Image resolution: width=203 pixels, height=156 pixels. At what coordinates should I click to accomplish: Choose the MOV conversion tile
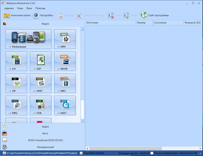pos(65,105)
